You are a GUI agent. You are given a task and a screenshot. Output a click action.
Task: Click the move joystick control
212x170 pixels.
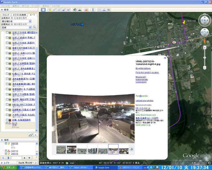(x=205, y=32)
